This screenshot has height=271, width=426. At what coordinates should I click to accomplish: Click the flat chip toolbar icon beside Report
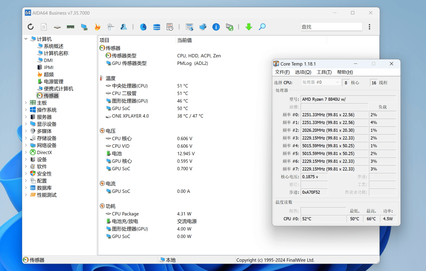click(57, 27)
